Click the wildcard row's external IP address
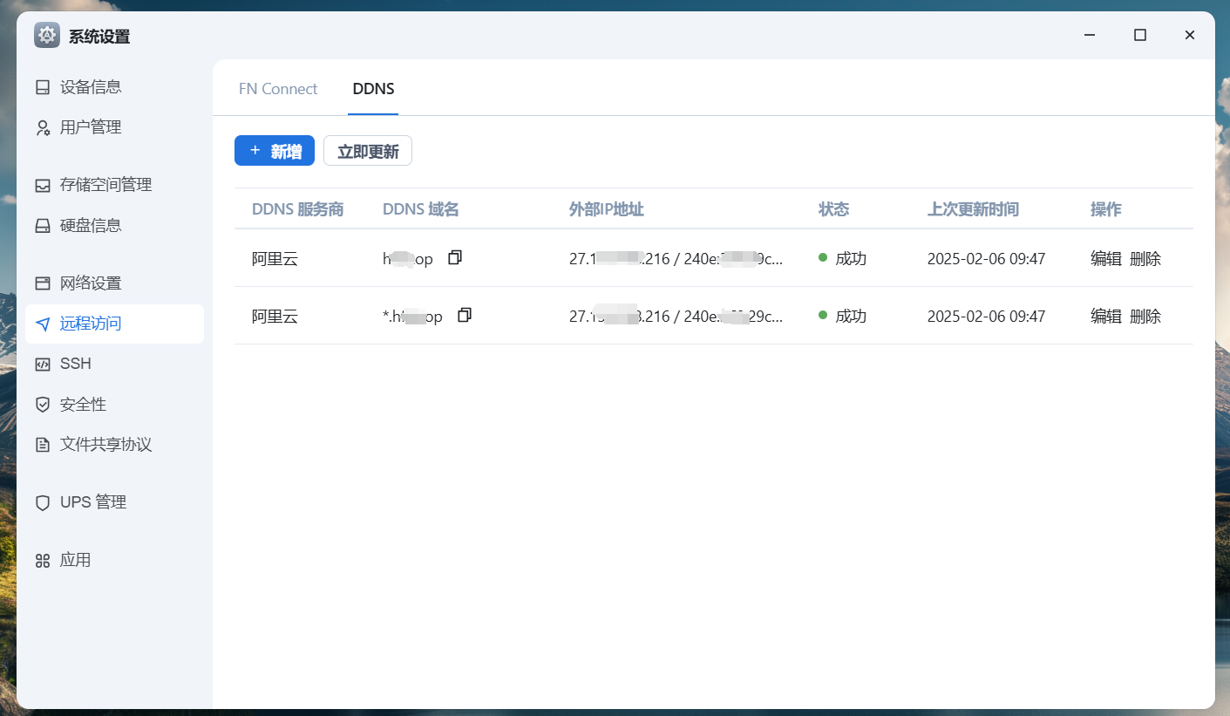 676,316
